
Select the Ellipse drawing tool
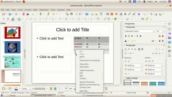click(x=35, y=19)
